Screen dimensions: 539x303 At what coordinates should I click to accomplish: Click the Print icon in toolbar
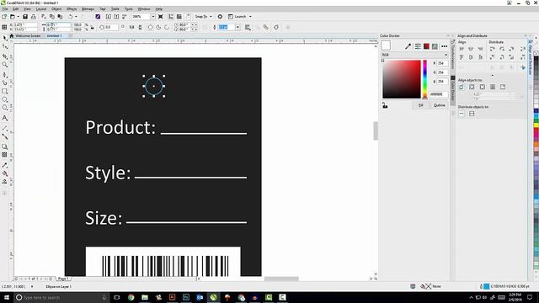click(34, 17)
